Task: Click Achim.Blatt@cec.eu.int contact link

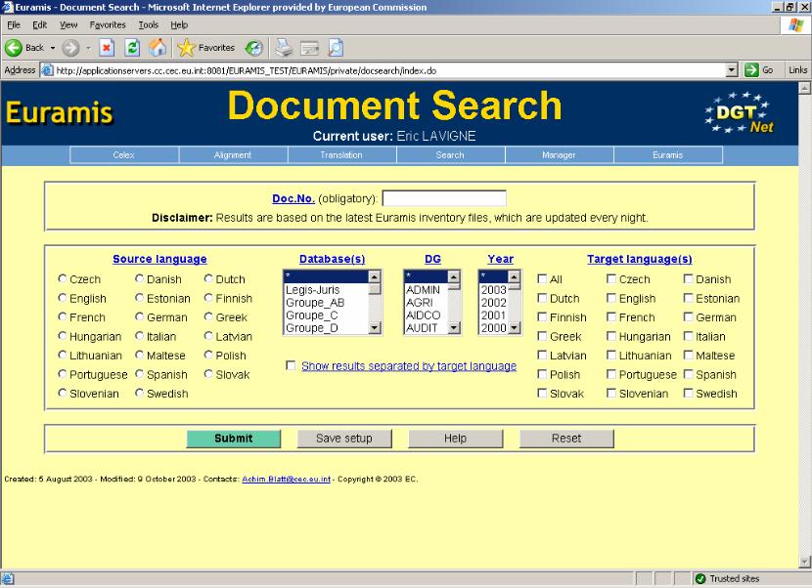Action: pyautogui.click(x=286, y=479)
